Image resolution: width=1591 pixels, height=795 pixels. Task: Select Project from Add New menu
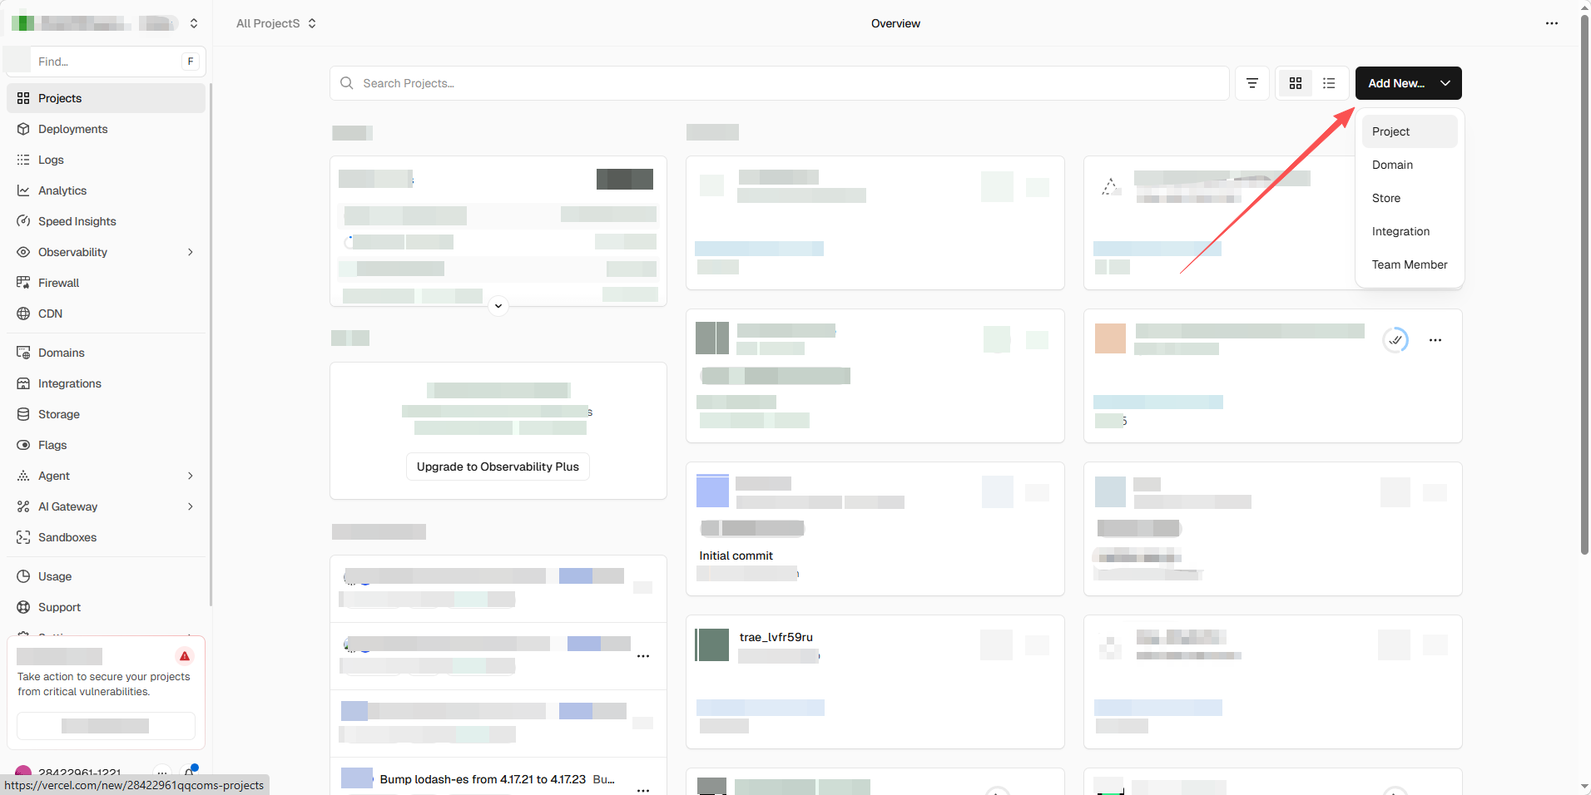tap(1390, 131)
